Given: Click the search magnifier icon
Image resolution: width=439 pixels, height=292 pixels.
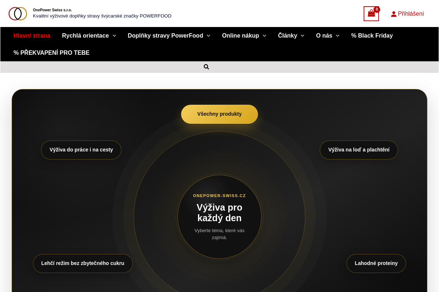Looking at the screenshot, I should coord(206,67).
